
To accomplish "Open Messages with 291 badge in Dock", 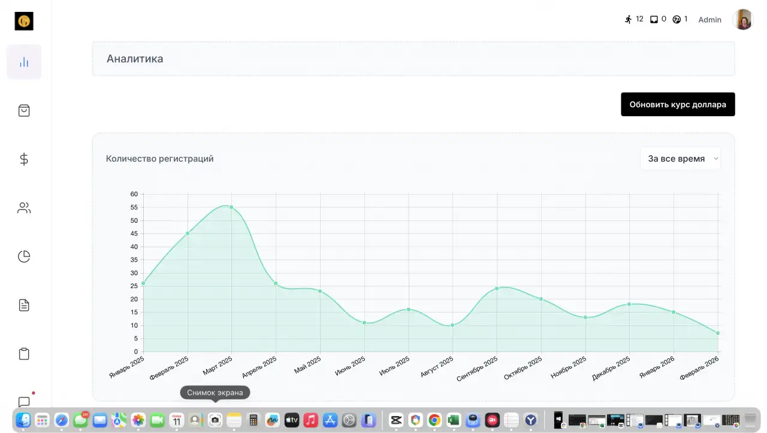I will point(81,420).
